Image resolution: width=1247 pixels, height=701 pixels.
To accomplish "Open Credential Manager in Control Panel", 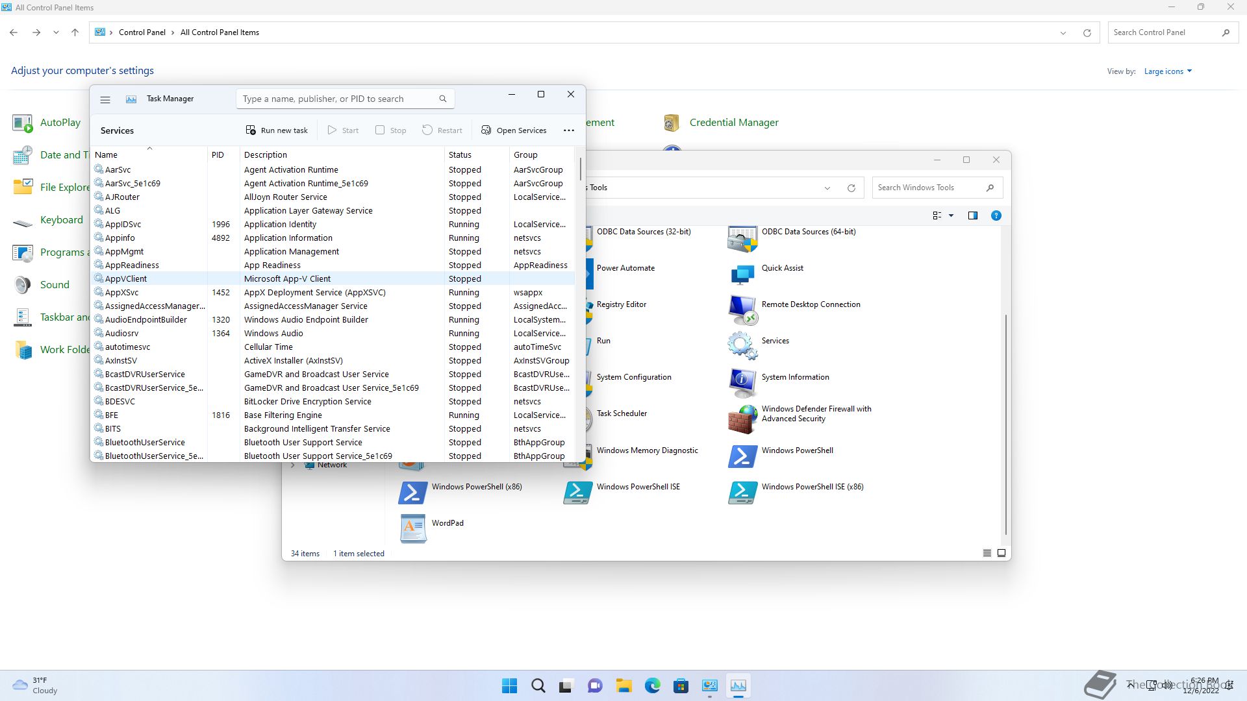I will click(x=721, y=123).
